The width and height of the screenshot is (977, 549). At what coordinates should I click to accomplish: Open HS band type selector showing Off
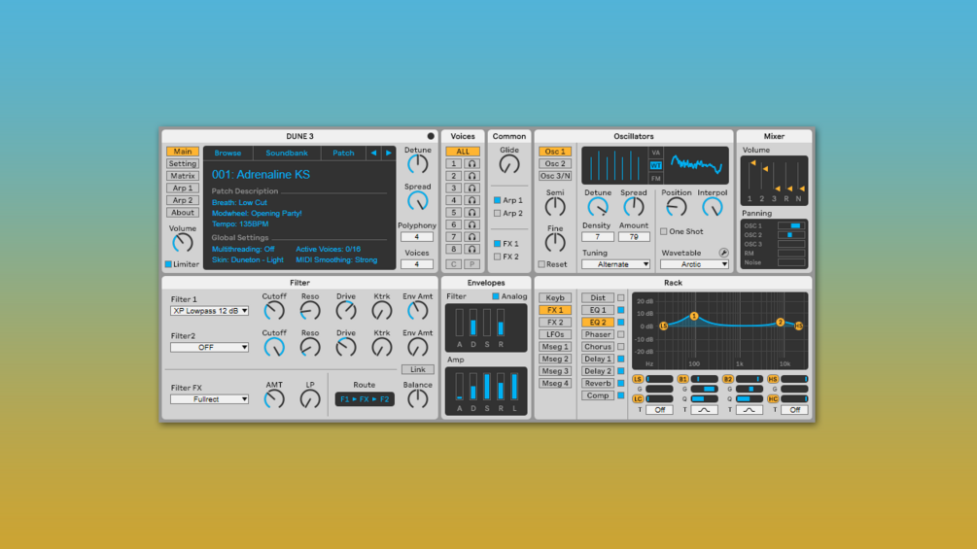[794, 410]
